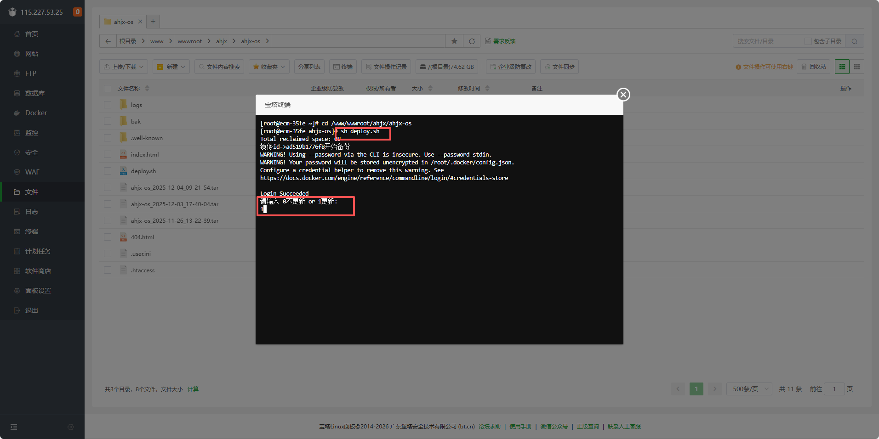Screen dimensions: 879x439
Task: Close the terminal dialog with X icon
Action: point(623,95)
